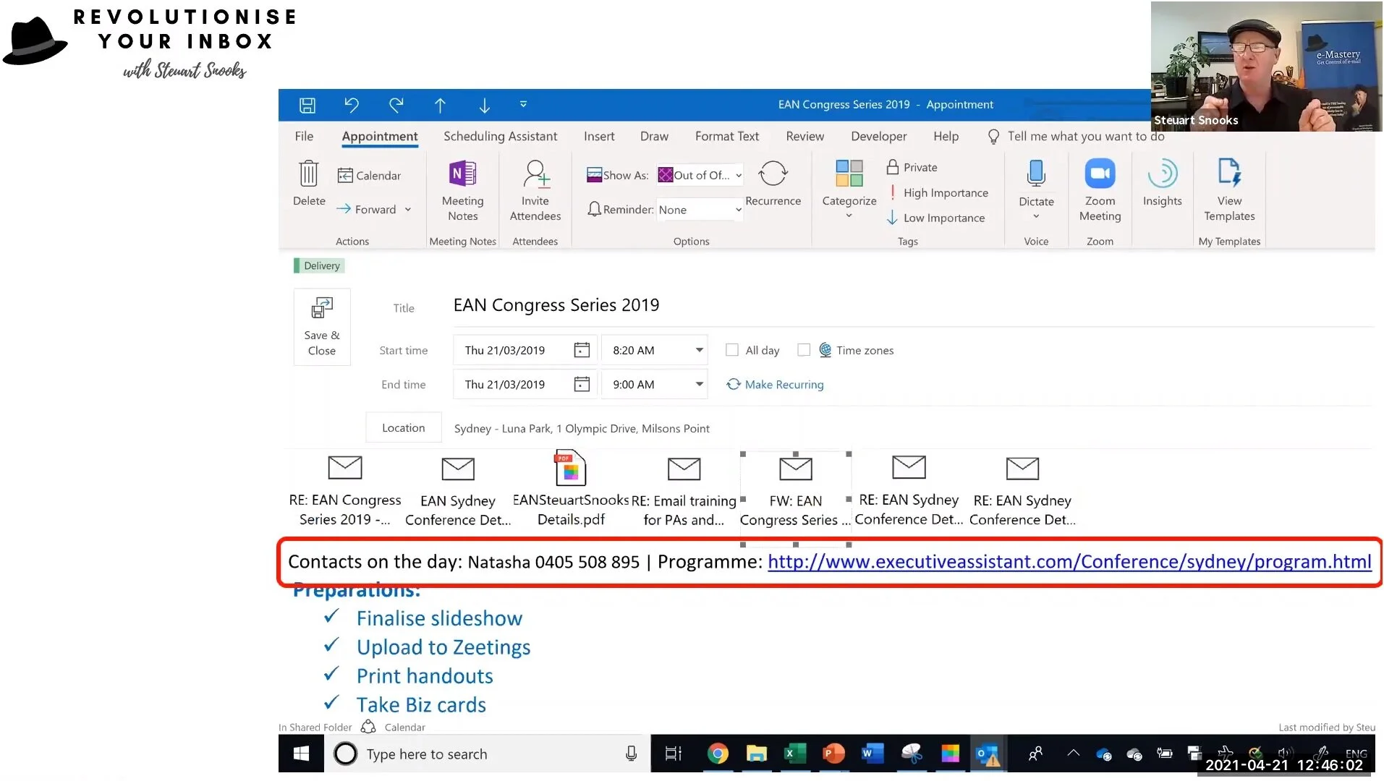This screenshot has height=781, width=1384.
Task: Enable the All day checkbox
Action: (732, 350)
